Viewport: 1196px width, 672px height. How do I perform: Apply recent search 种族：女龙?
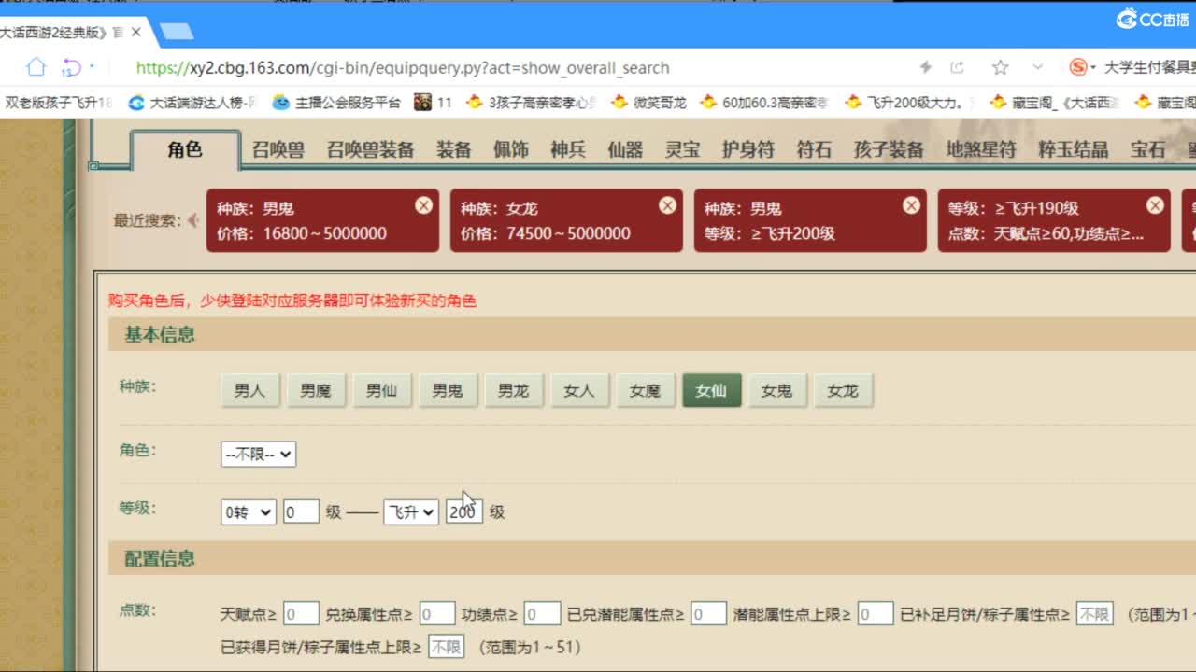(566, 220)
